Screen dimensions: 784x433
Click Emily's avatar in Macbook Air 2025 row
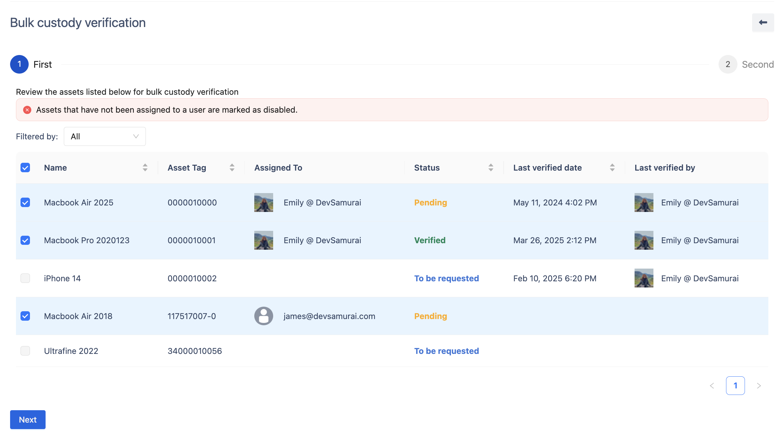263,203
